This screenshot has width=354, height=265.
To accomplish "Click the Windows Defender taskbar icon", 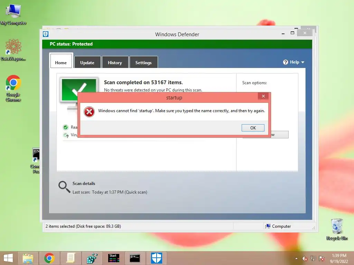I will tap(157, 258).
